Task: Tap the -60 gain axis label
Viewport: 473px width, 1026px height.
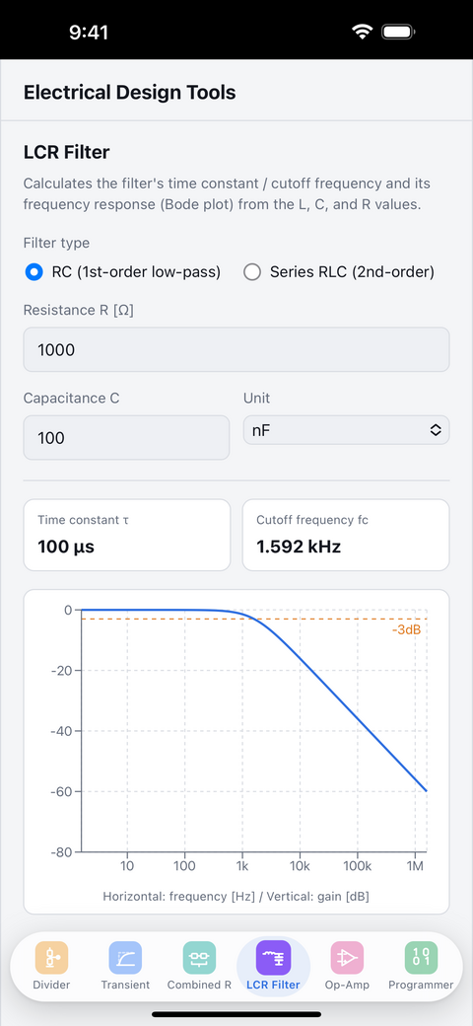Action: [62, 792]
